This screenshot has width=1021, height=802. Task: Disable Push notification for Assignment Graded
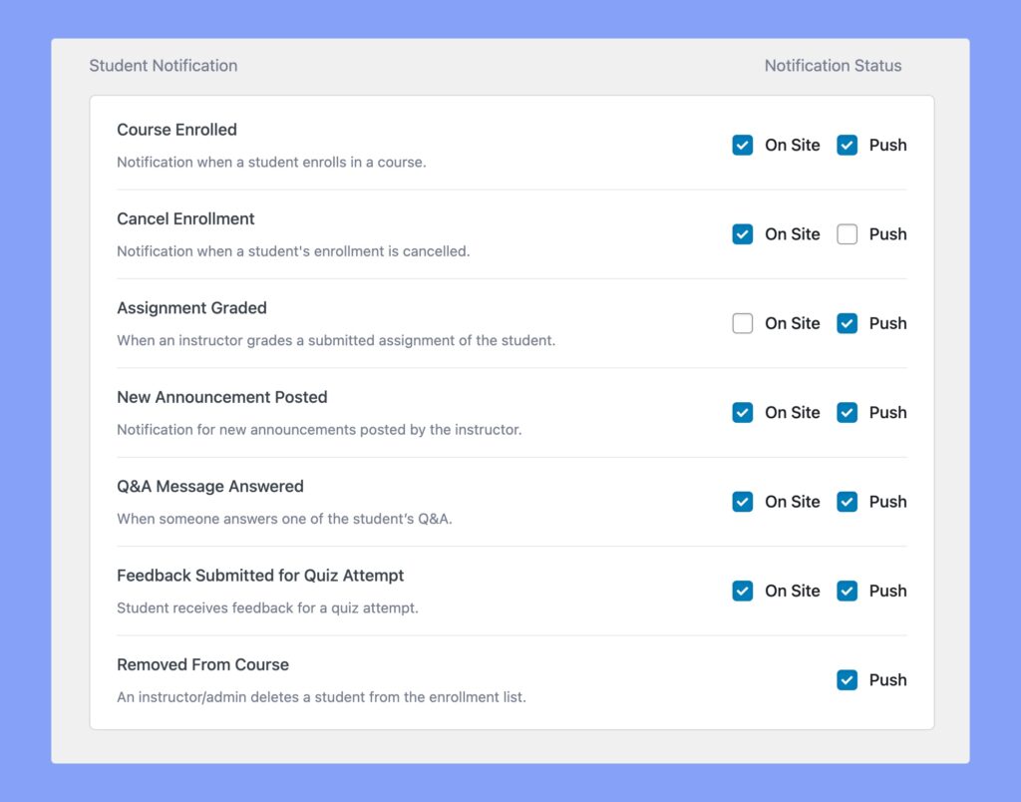[847, 323]
